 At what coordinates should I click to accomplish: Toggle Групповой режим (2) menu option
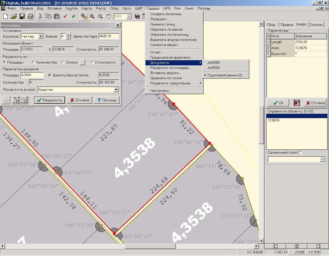tap(225, 75)
